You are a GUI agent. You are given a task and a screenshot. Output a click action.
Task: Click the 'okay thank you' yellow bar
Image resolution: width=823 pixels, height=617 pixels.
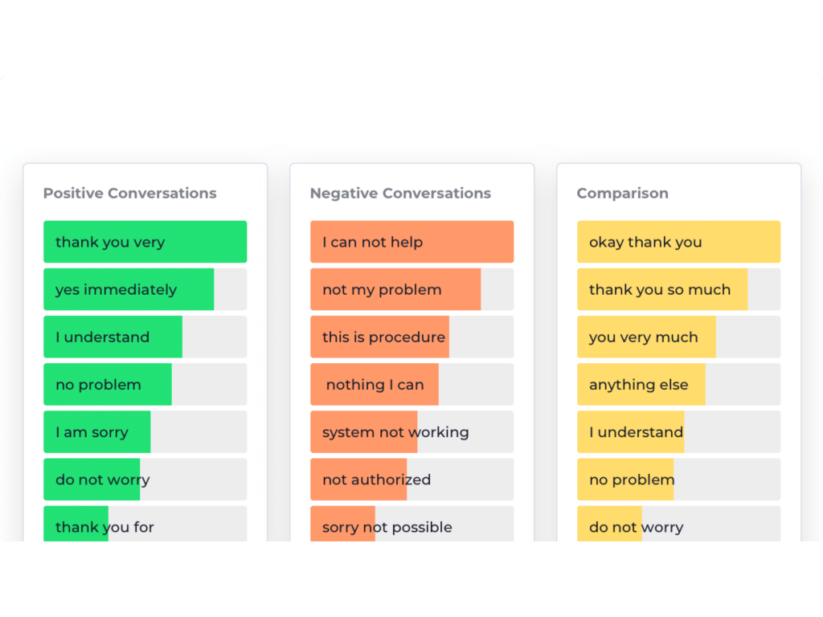(x=678, y=242)
